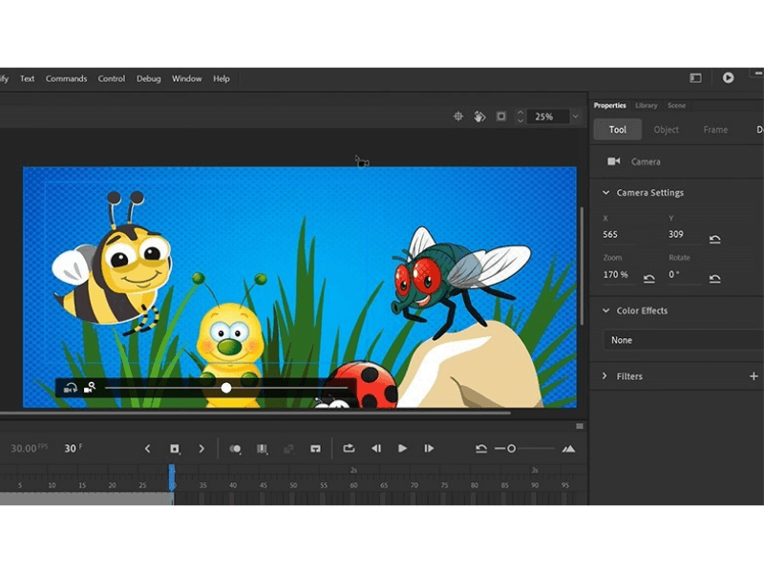The height and width of the screenshot is (573, 764).
Task: Collapse the Camera Settings section
Action: 605,193
